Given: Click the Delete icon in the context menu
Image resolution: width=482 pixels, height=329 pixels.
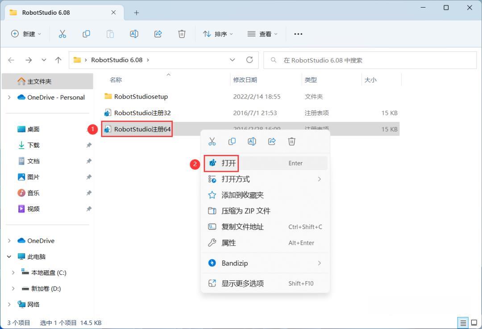Looking at the screenshot, I should (292, 142).
